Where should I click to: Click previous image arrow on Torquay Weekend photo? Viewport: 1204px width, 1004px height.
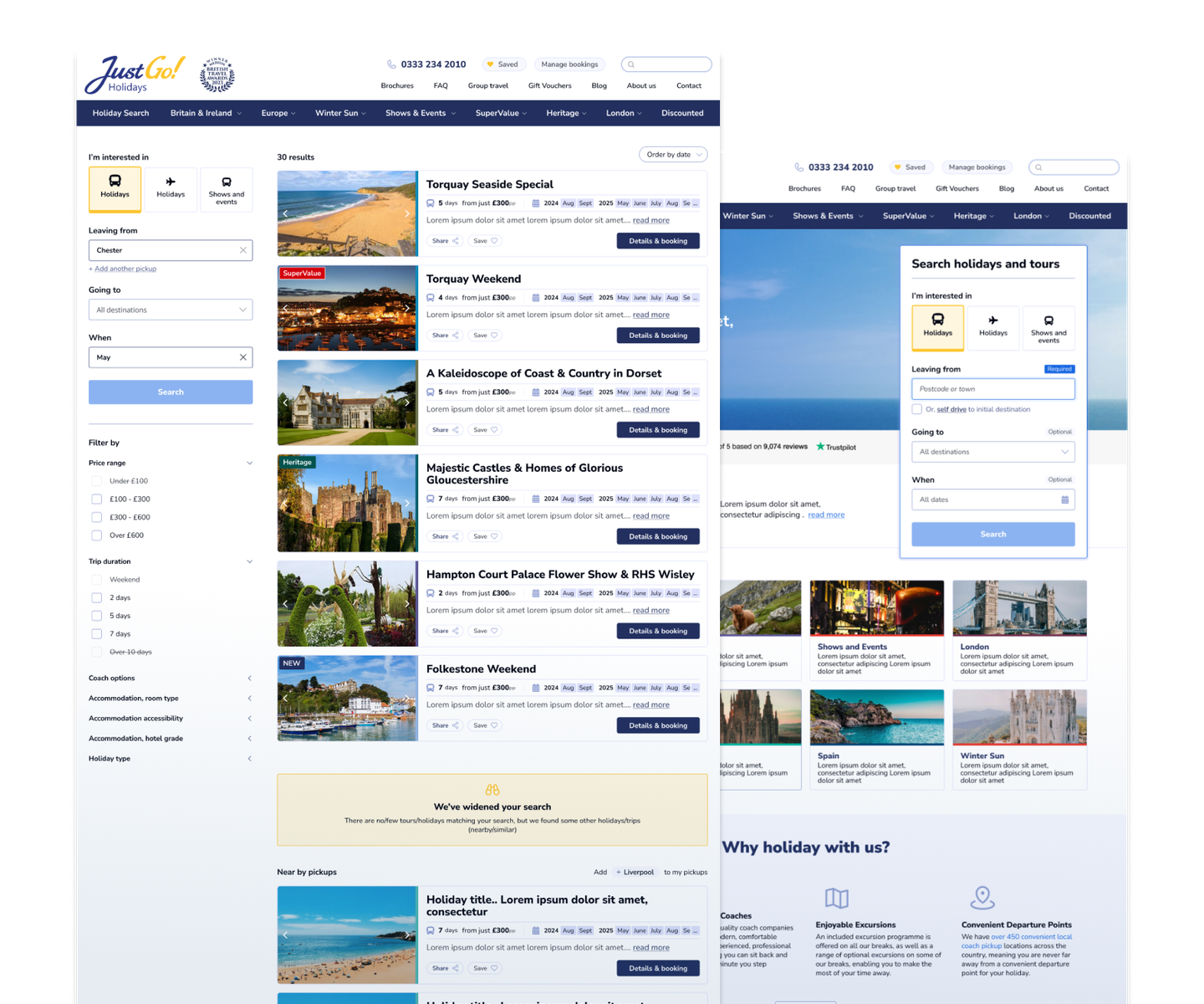pos(285,308)
